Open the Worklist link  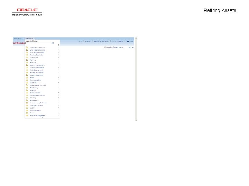coord(88,41)
